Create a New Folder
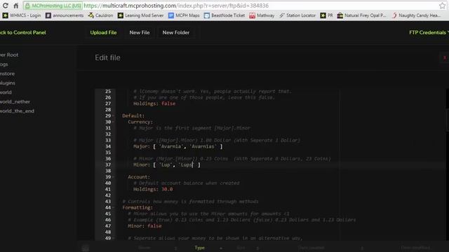 coord(176,33)
